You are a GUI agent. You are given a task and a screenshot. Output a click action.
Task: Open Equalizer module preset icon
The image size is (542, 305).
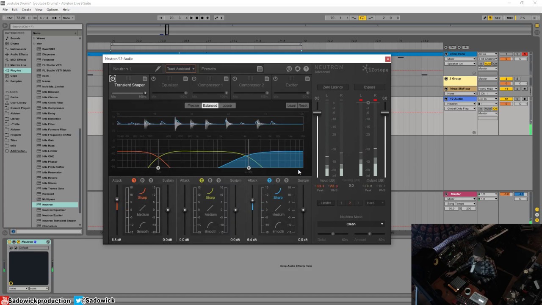coord(185,78)
